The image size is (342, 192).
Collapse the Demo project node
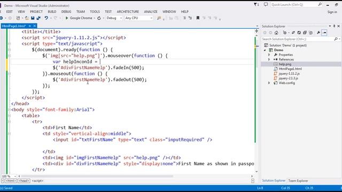(x=265, y=50)
